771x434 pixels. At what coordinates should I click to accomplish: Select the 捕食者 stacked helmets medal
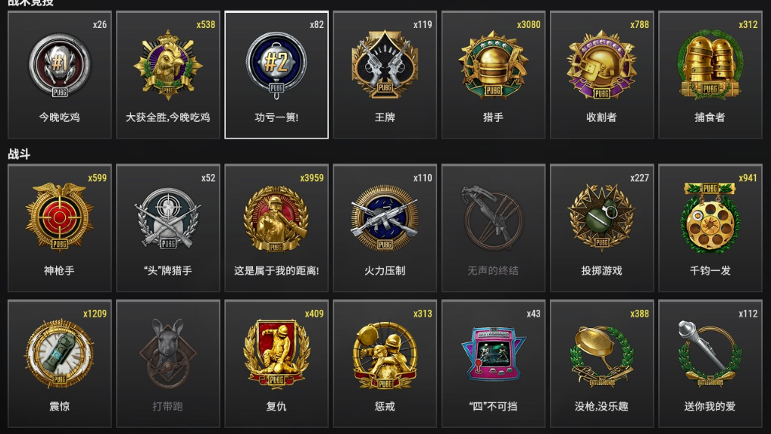coord(710,75)
